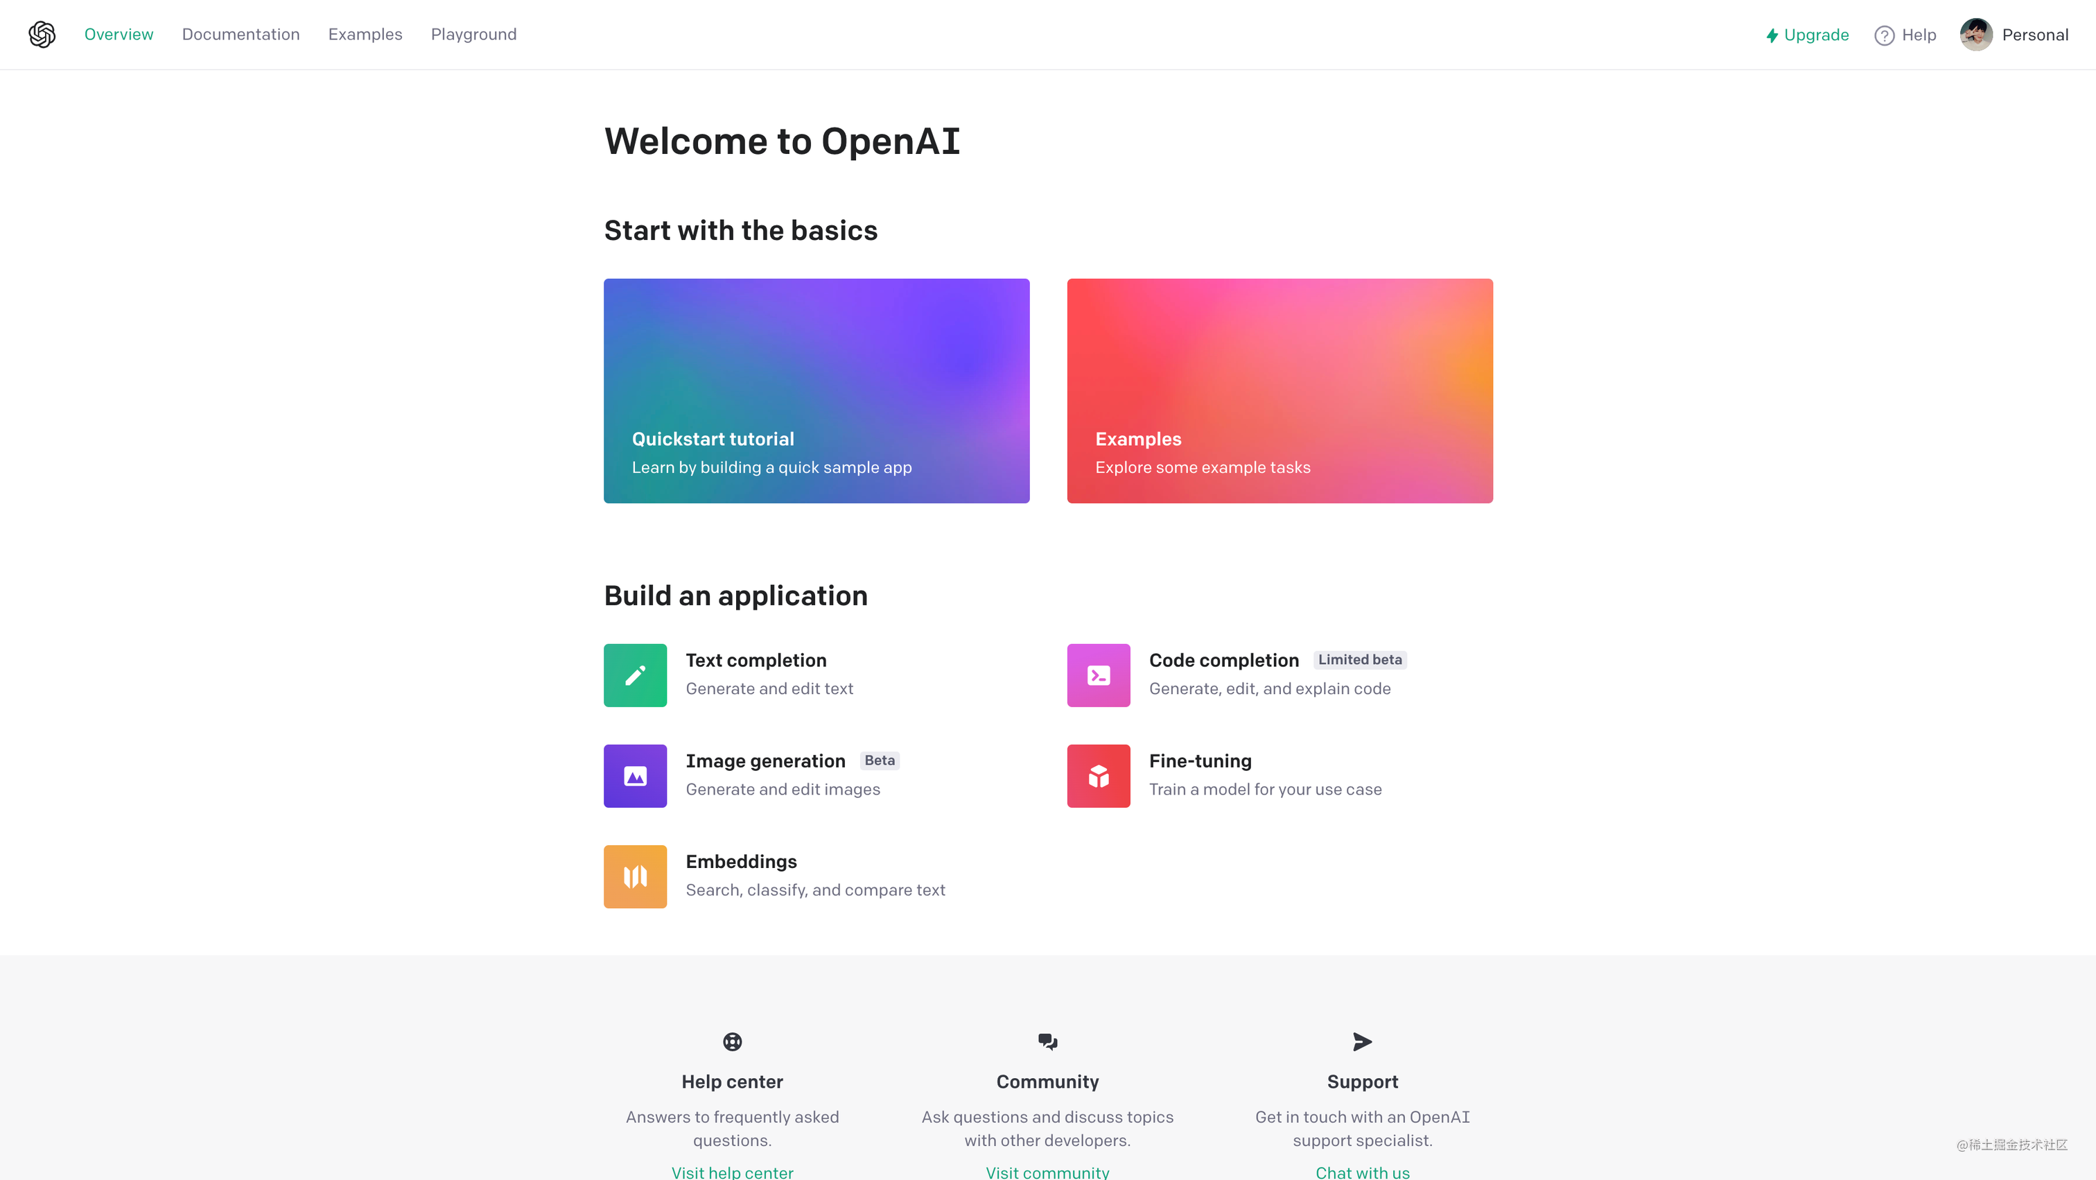Open the Playground tab
Screen dimensions: 2096x1180
473,34
